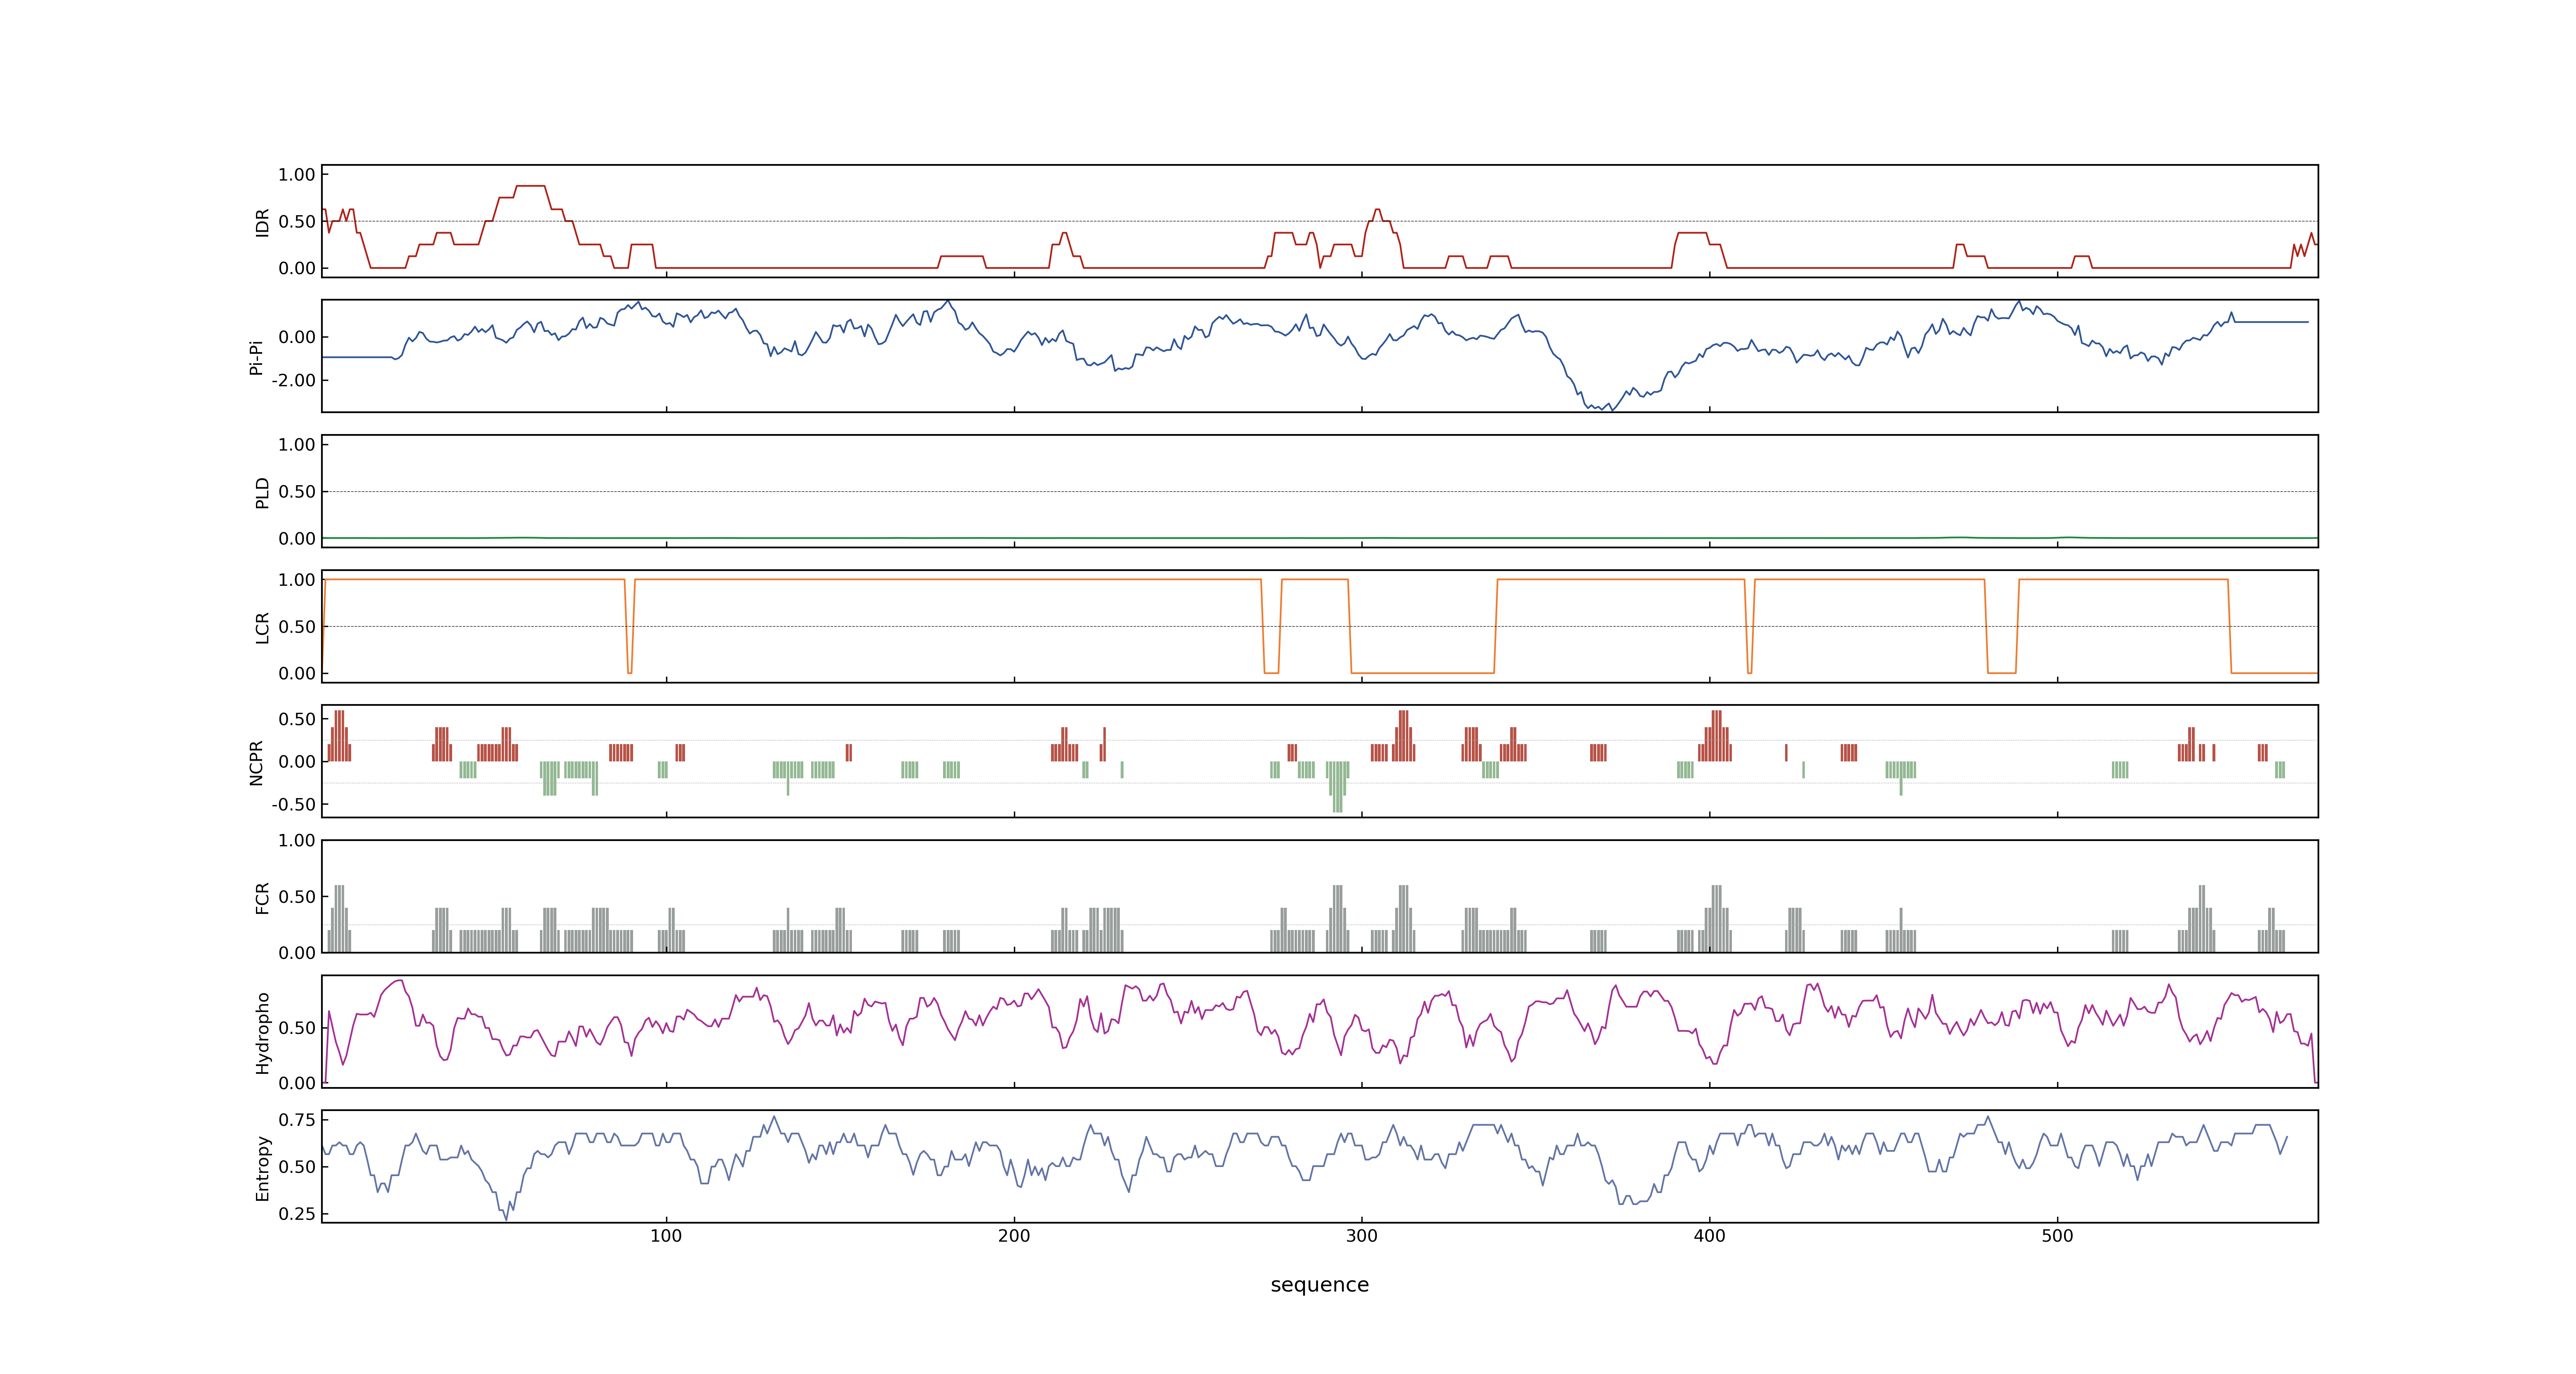Click the -0.50 tick on NCPR axis

pyautogui.click(x=293, y=805)
